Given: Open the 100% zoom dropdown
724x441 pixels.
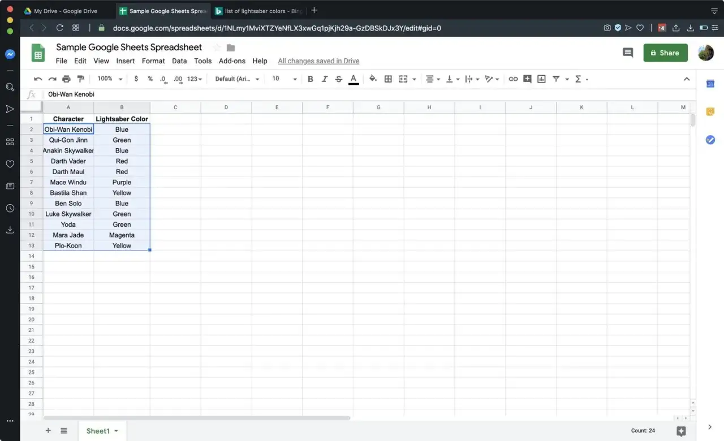Looking at the screenshot, I should (110, 79).
